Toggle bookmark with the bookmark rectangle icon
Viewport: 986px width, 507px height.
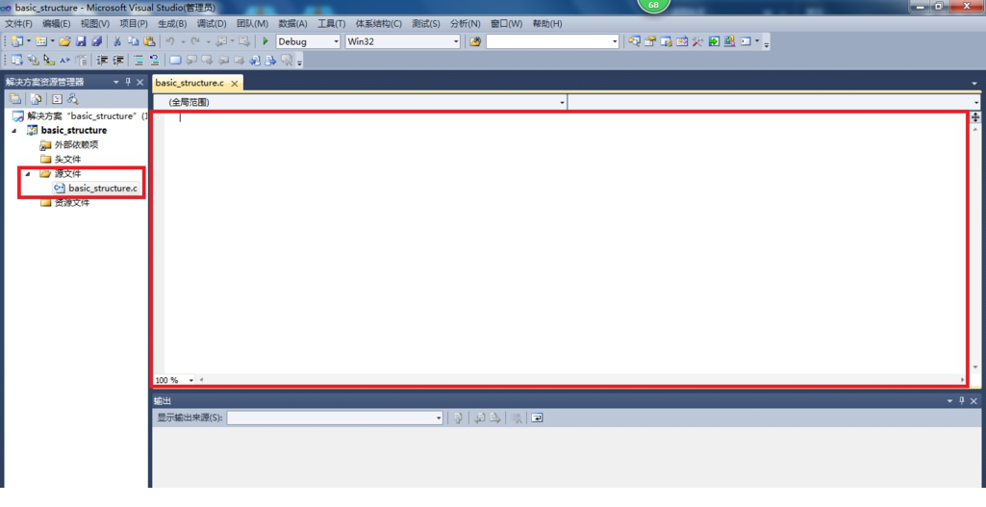click(175, 61)
